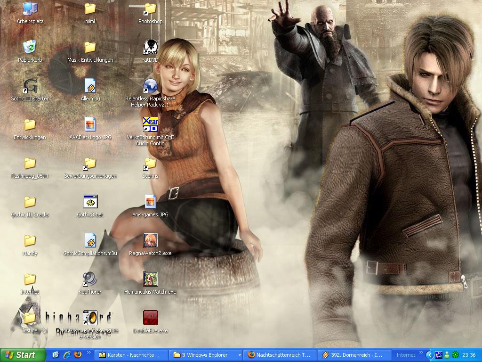This screenshot has height=362, width=482.
Task: Expand the Windows Explorer group dropdown arrow
Action: 240,355
